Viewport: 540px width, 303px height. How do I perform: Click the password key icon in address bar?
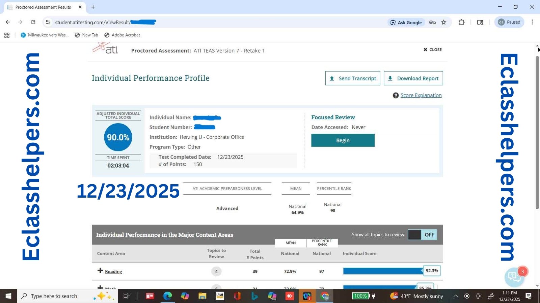pyautogui.click(x=432, y=22)
